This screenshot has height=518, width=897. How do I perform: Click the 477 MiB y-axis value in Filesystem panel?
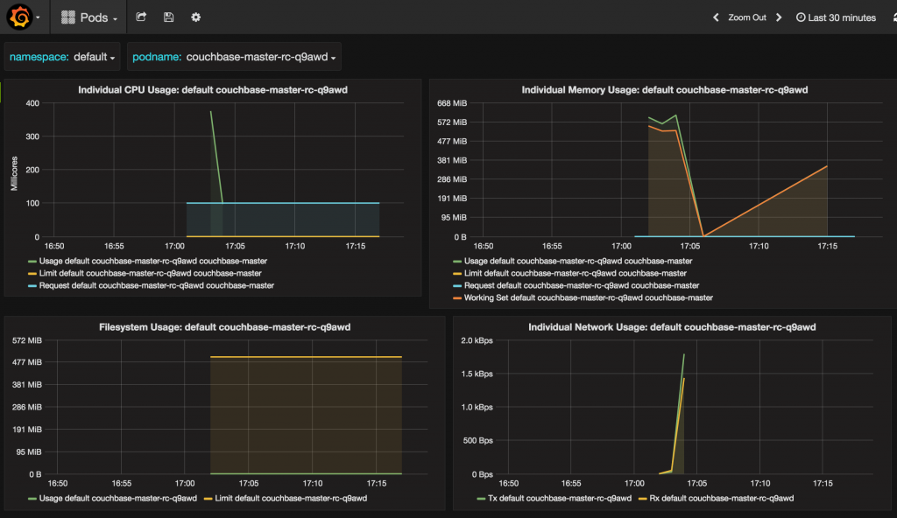[27, 362]
